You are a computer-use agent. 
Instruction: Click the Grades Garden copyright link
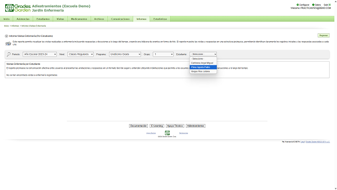(x=318, y=142)
